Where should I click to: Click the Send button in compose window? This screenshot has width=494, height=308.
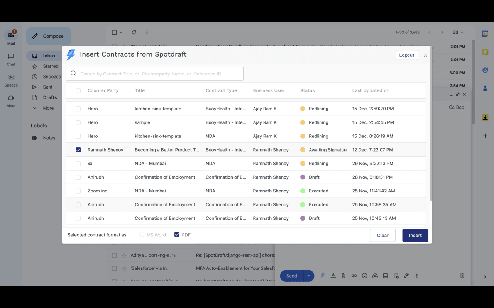(x=292, y=276)
